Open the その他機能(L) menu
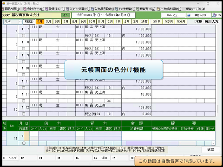This screenshot has width=223, height=167. tap(125, 9)
